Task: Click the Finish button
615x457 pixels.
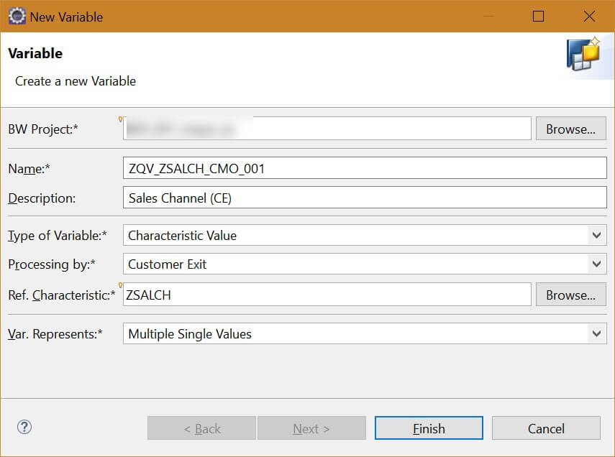Action: [428, 428]
